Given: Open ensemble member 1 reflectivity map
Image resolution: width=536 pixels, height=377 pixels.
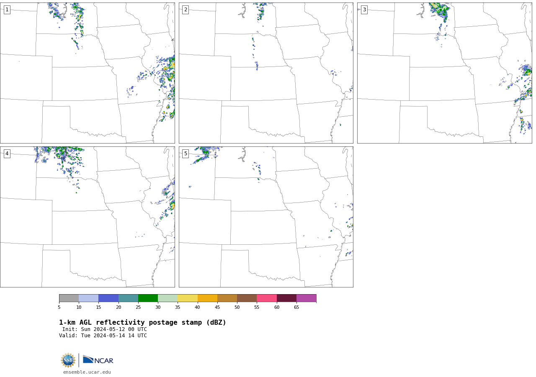Looking at the screenshot, I should tap(87, 73).
